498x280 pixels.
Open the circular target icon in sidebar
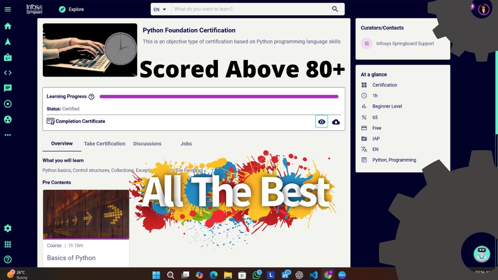7,104
